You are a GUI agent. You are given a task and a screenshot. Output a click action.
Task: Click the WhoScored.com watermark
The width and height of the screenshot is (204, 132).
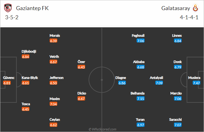[102, 129]
